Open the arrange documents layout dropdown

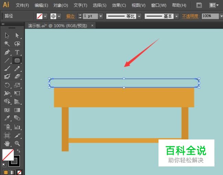[x=214, y=5]
